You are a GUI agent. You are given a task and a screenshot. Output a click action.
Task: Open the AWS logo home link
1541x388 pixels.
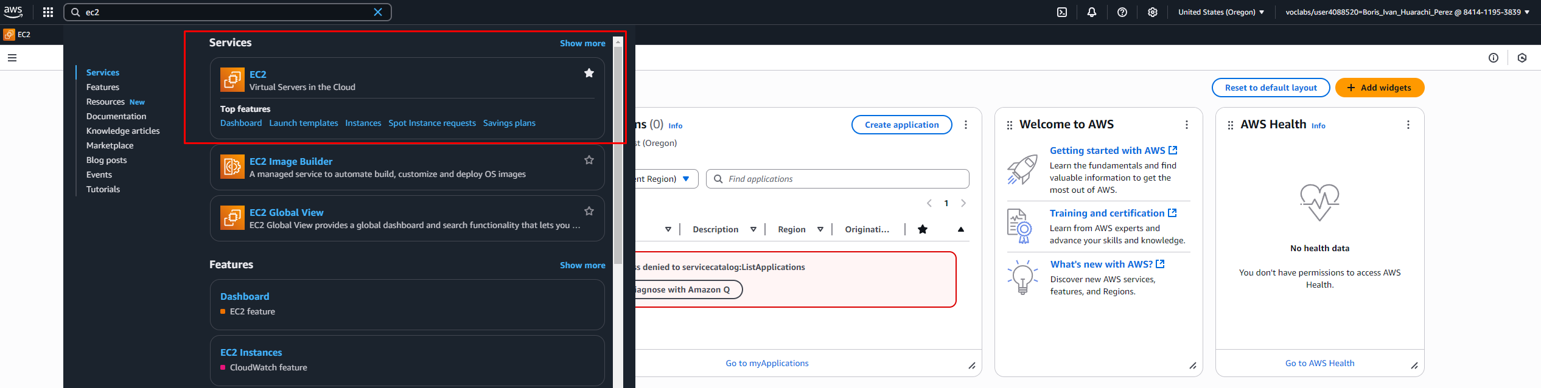(x=13, y=12)
